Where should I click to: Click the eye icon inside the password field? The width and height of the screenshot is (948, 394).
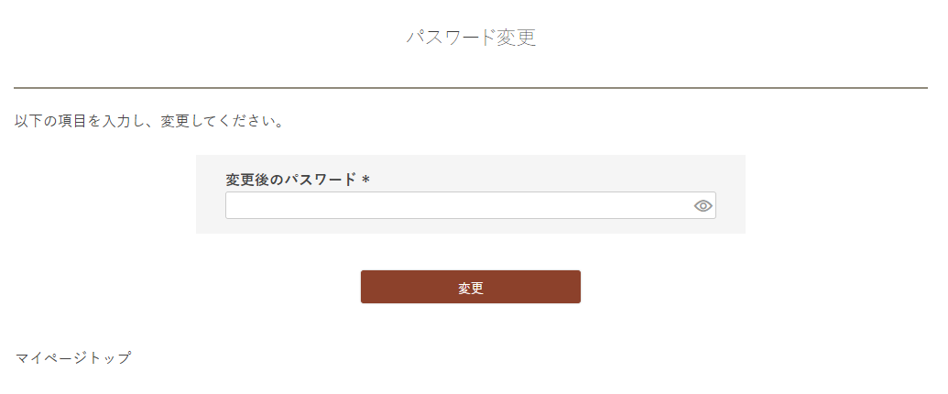703,206
